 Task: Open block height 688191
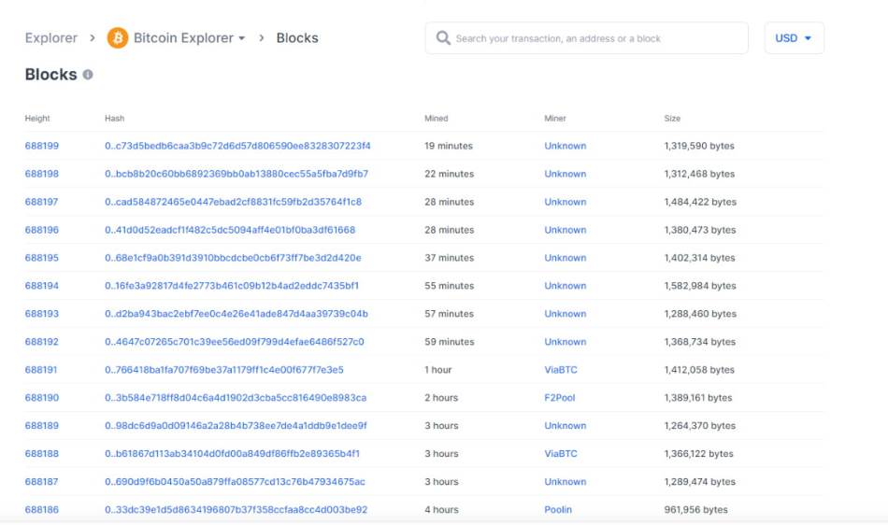coord(41,370)
